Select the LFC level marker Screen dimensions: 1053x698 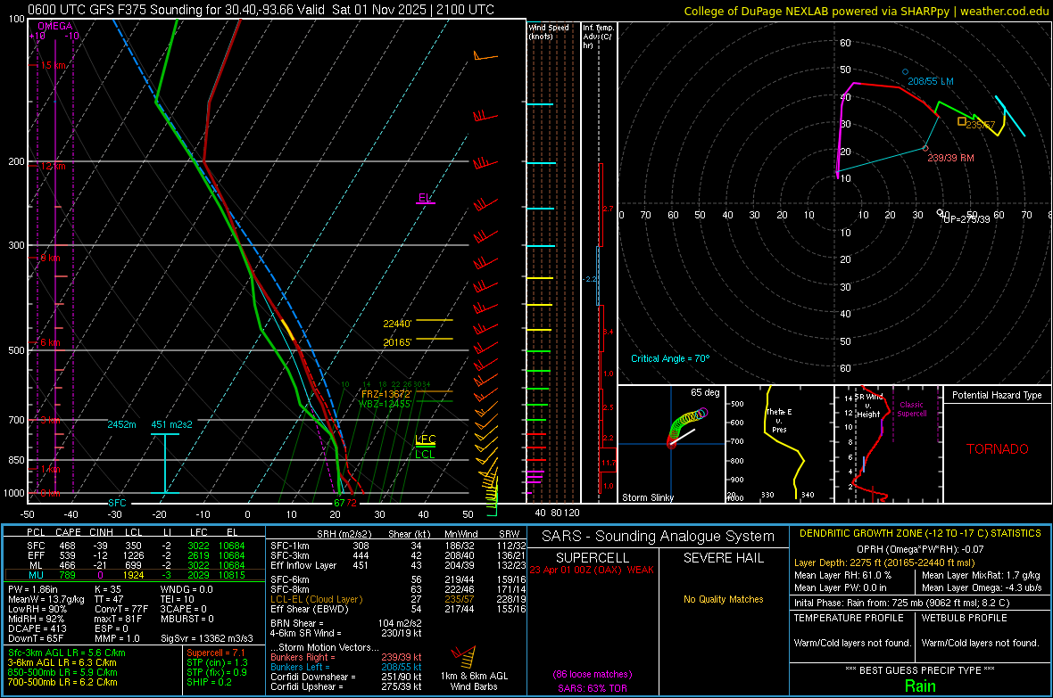pyautogui.click(x=426, y=439)
